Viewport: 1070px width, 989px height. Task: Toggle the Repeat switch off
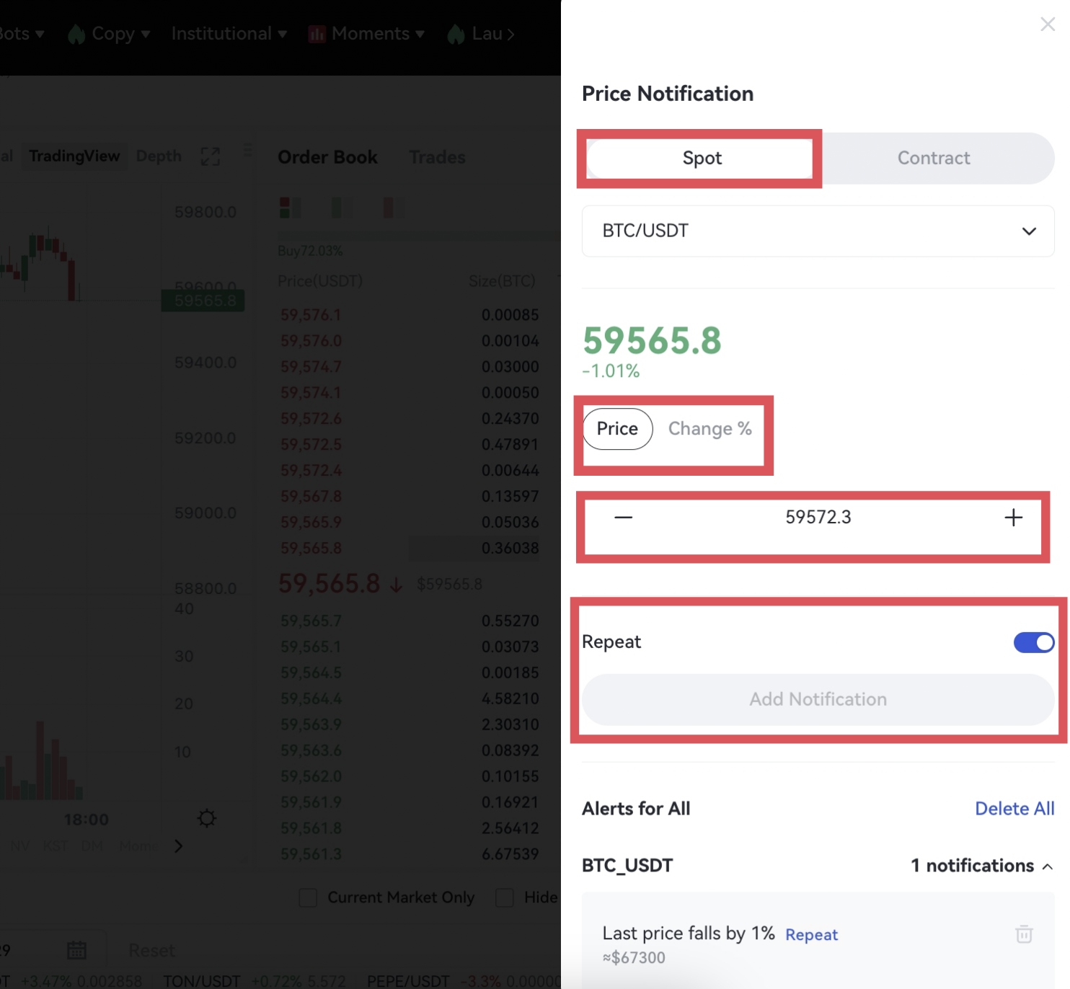tap(1033, 642)
